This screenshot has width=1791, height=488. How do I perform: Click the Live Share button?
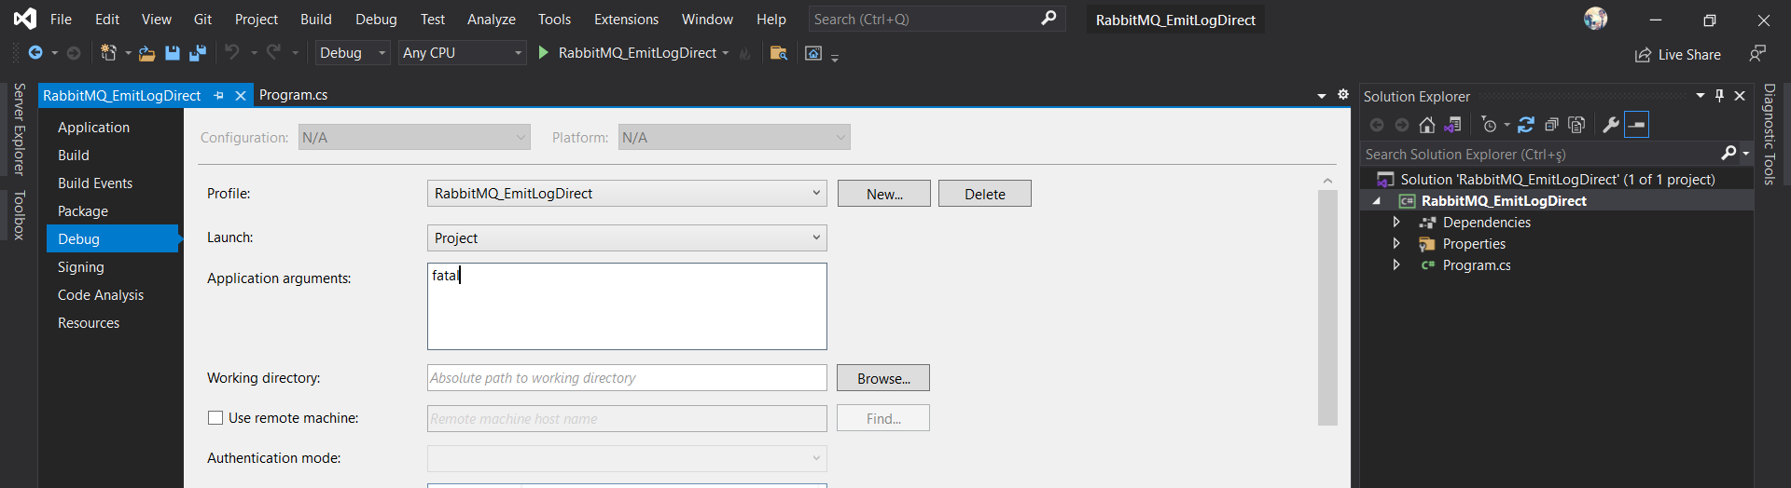tap(1678, 55)
